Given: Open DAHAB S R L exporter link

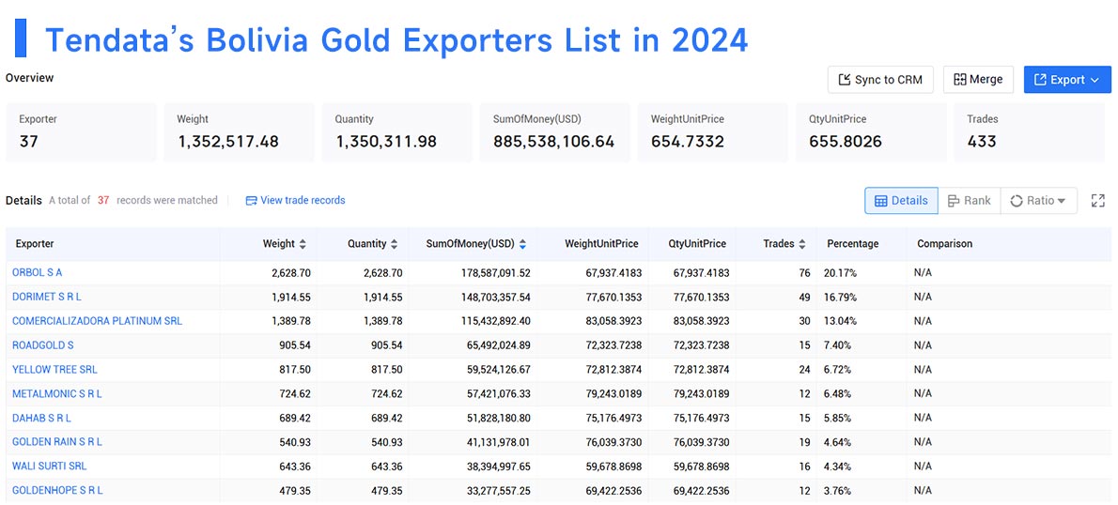Looking at the screenshot, I should click(41, 418).
